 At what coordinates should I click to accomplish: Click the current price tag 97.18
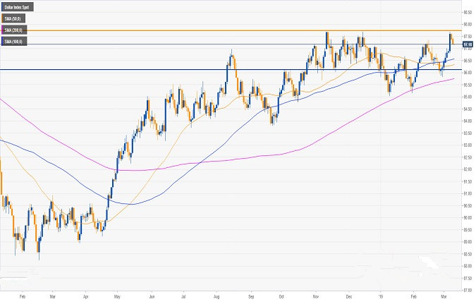pyautogui.click(x=468, y=44)
